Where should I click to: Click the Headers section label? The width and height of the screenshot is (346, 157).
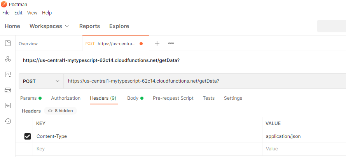pos(31,111)
